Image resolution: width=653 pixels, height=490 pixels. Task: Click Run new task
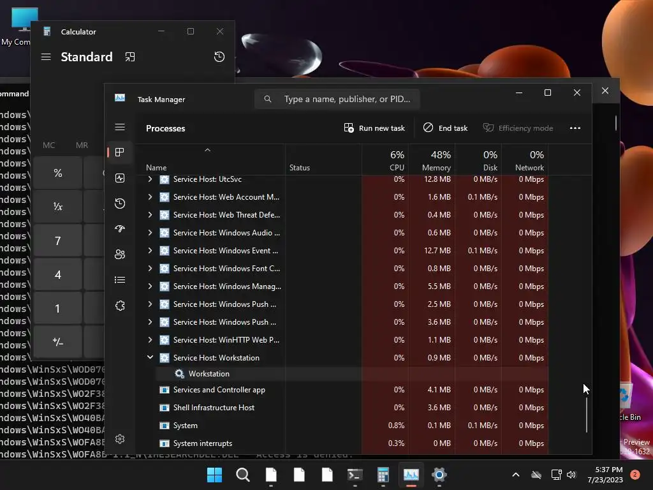(x=374, y=128)
